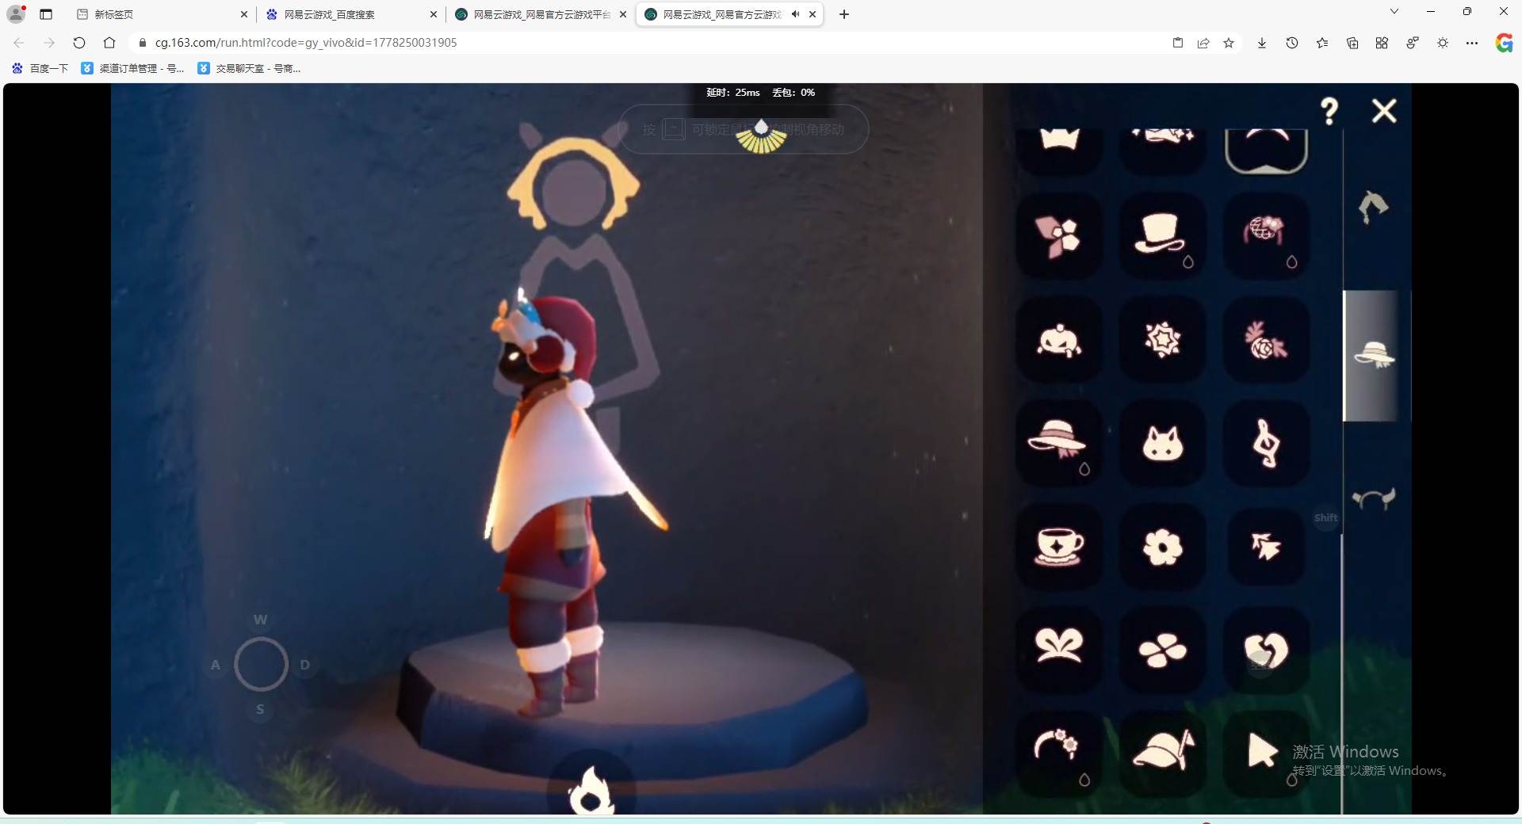
Task: Tap the D movement key
Action: click(x=305, y=665)
